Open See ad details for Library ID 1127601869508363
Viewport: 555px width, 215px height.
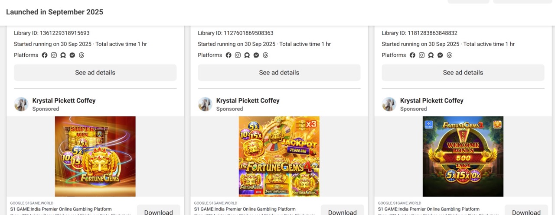coord(279,73)
